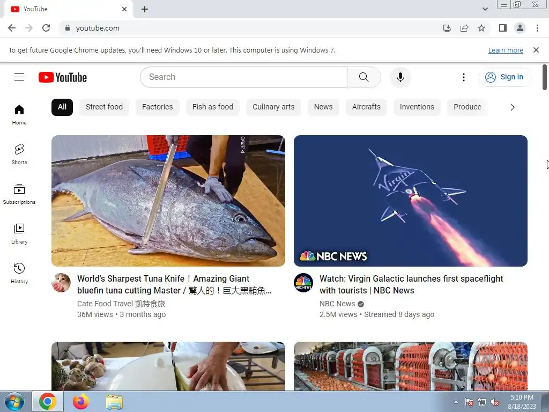
Task: Select the Culinary arts chip
Action: pos(273,107)
